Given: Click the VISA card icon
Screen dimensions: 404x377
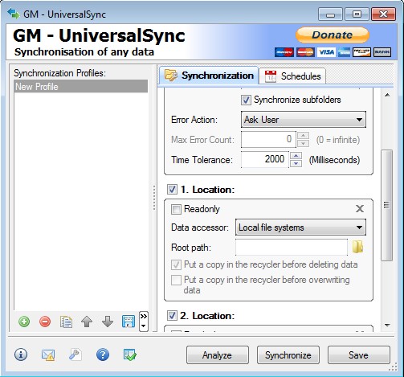Looking at the screenshot, I should pos(326,52).
